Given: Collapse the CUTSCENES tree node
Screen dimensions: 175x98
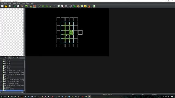Looking at the screenshot, I should point(2,87).
